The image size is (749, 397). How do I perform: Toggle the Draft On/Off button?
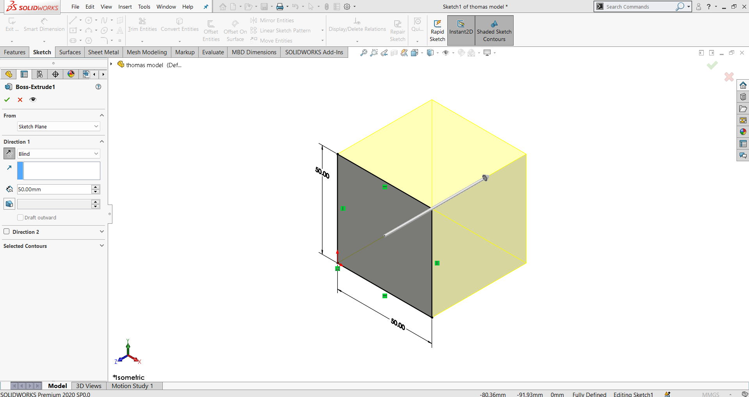(x=9, y=204)
